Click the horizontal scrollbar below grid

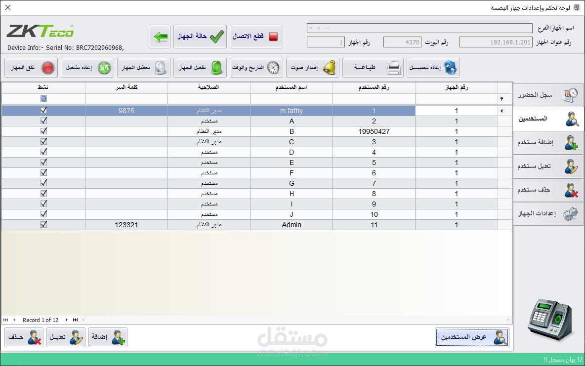296,320
